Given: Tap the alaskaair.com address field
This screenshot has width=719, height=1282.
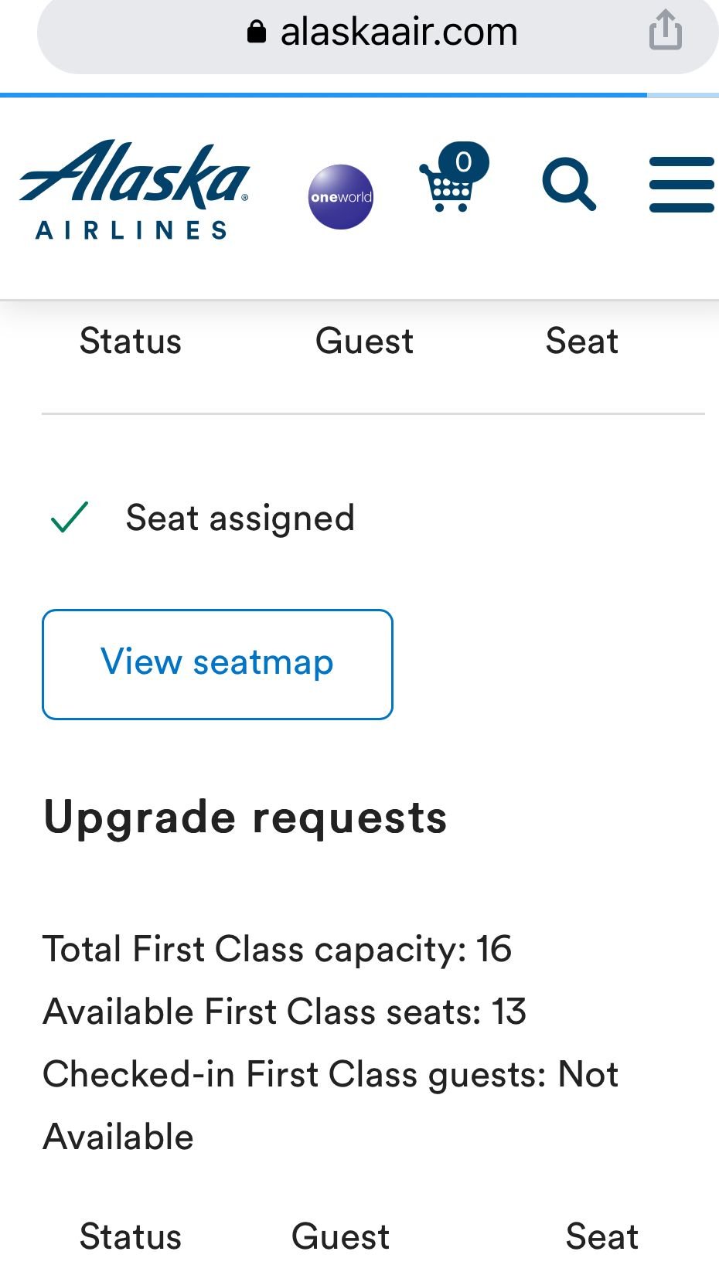Looking at the screenshot, I should pyautogui.click(x=398, y=32).
